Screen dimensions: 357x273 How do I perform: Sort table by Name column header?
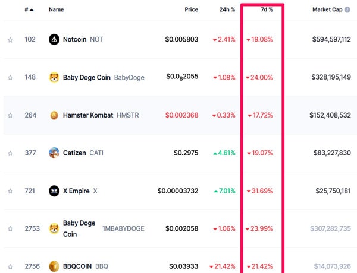click(57, 9)
